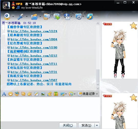The height and width of the screenshot is (129, 138).
Task: Expand the screenshot tool options arrow
Action: 66,94
